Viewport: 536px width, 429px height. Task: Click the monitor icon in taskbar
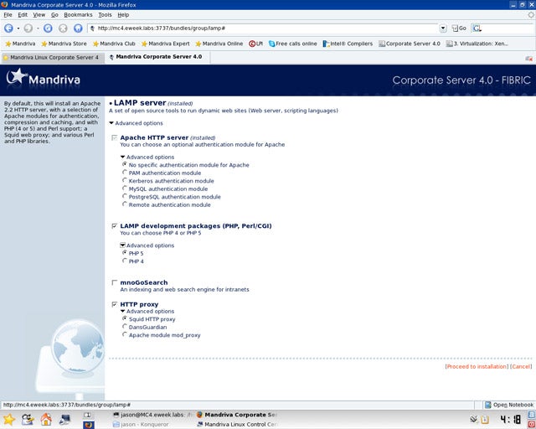[64, 420]
